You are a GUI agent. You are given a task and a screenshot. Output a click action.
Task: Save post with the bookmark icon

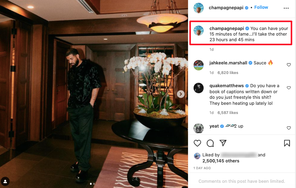click(x=287, y=143)
